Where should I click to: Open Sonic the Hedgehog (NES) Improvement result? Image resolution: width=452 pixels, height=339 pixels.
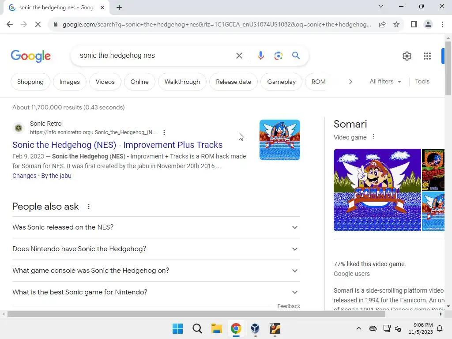(x=117, y=145)
